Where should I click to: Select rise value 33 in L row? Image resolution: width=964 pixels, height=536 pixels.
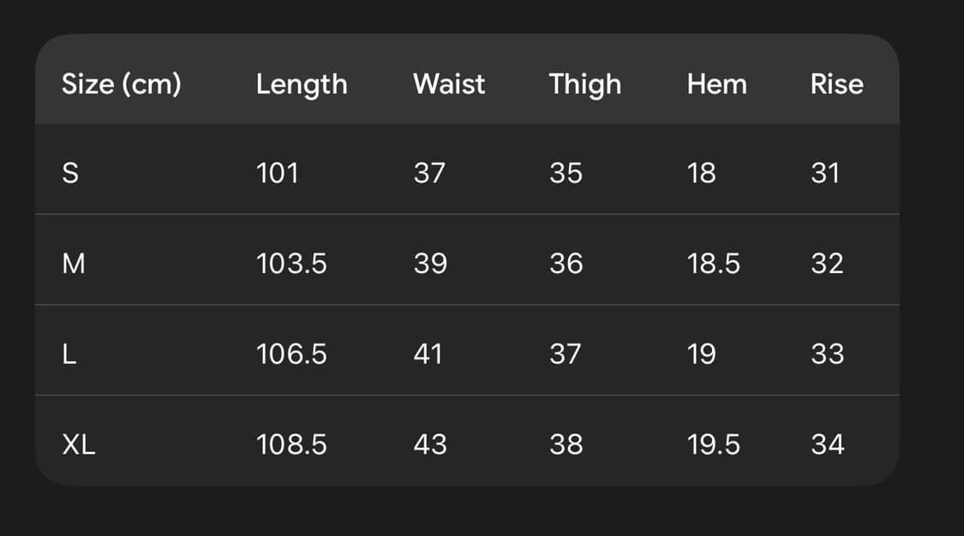tap(828, 354)
